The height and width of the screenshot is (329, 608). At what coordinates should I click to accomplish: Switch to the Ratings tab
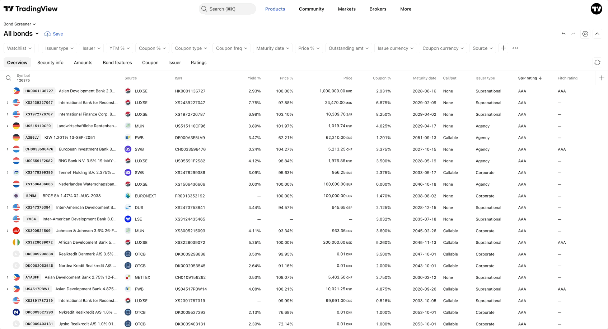[x=198, y=62]
